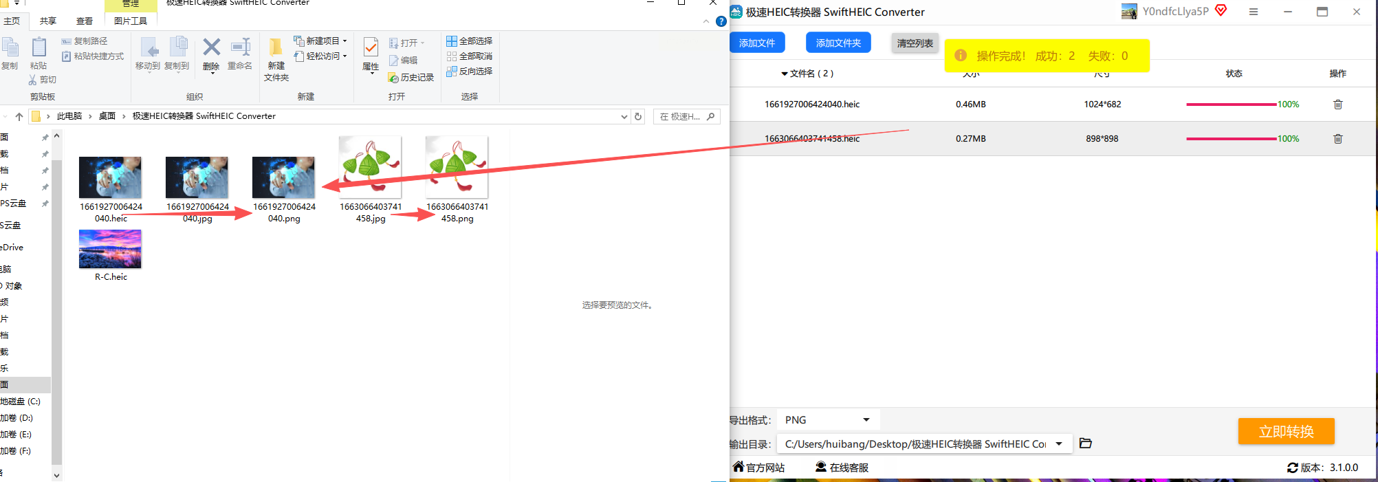Click the user avatar next to Y0ndfcLlya5P
The image size is (1378, 482).
(1129, 11)
